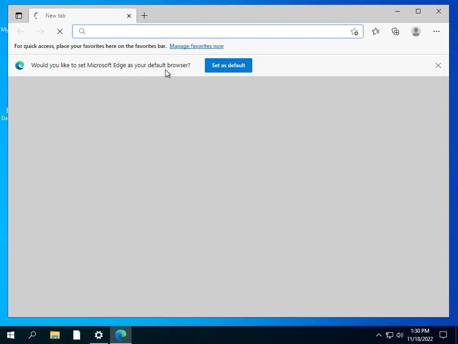458x344 pixels.
Task: Focus the address bar search field
Action: click(218, 31)
